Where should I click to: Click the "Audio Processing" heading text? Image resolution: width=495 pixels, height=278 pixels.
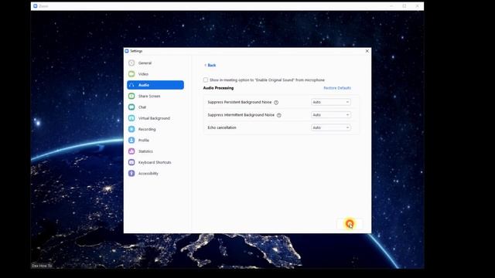pos(218,88)
